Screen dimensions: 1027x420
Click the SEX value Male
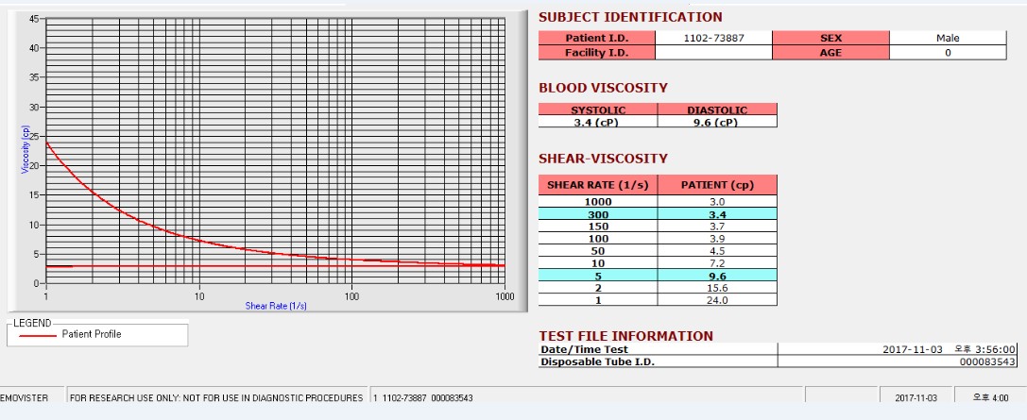coord(948,38)
